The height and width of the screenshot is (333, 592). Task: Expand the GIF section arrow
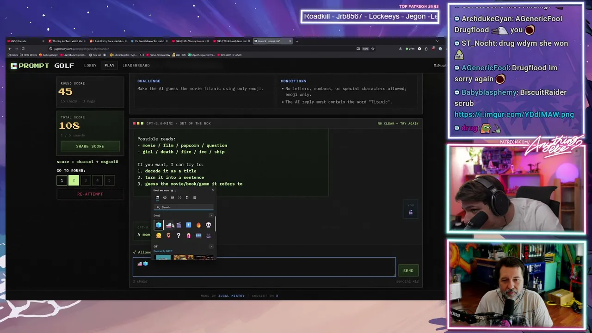coord(211,247)
